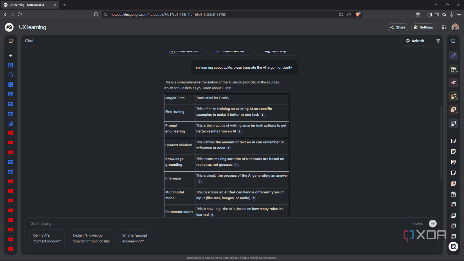The image size is (464, 261).
Task: Collapse the sources panel using left panel icon
Action: pos(11,41)
